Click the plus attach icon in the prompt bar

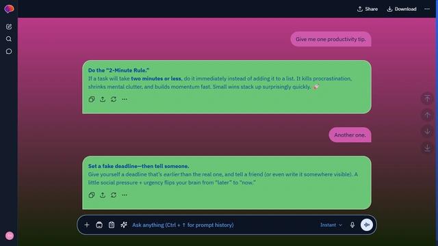pyautogui.click(x=87, y=225)
